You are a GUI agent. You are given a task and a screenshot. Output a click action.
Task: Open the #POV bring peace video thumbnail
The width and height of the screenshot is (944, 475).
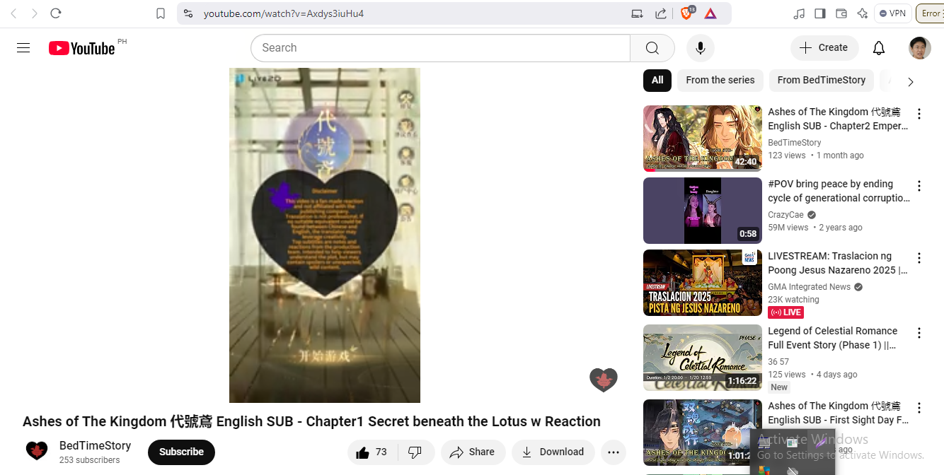point(703,211)
